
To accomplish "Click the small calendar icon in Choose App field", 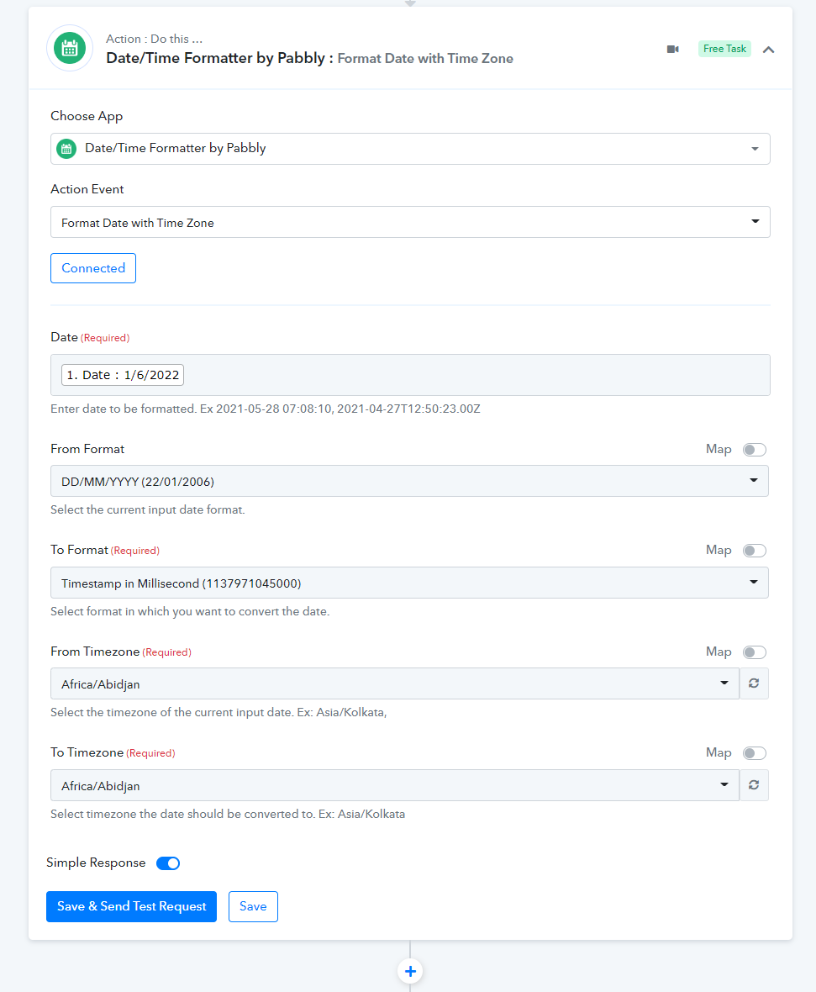I will (x=67, y=149).
